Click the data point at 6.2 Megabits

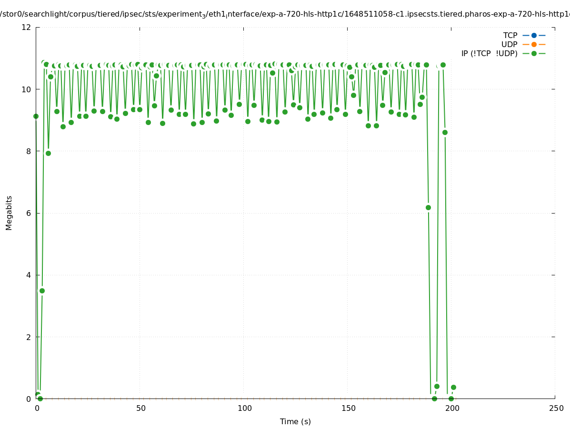pyautogui.click(x=428, y=207)
